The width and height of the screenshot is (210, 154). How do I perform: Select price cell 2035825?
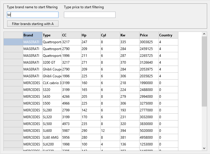[149, 76]
